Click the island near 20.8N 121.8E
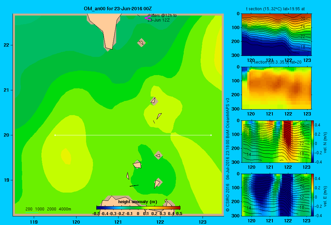331x225 pixels. (x=154, y=101)
